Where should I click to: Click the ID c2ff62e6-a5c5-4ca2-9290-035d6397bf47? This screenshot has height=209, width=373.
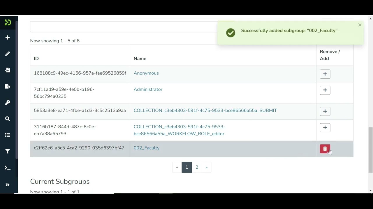(79, 148)
